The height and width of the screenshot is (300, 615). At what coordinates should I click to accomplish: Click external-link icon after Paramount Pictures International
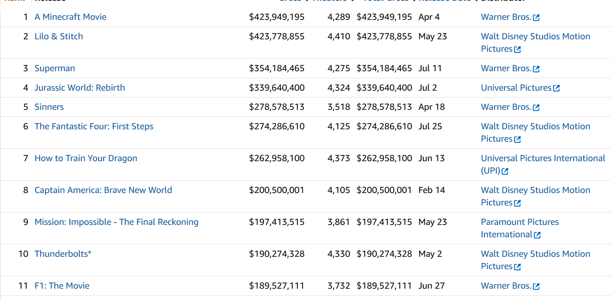point(537,235)
